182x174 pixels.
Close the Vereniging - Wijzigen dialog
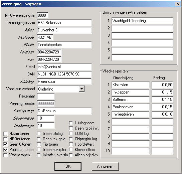click(178, 4)
